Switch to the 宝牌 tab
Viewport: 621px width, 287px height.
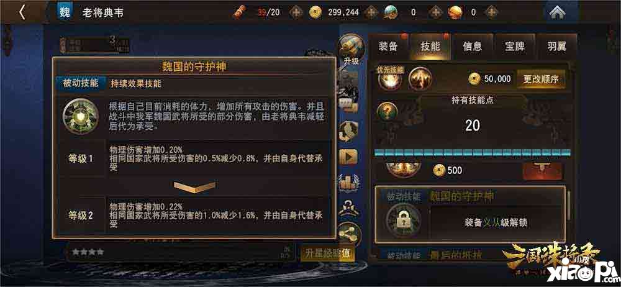pyautogui.click(x=514, y=47)
